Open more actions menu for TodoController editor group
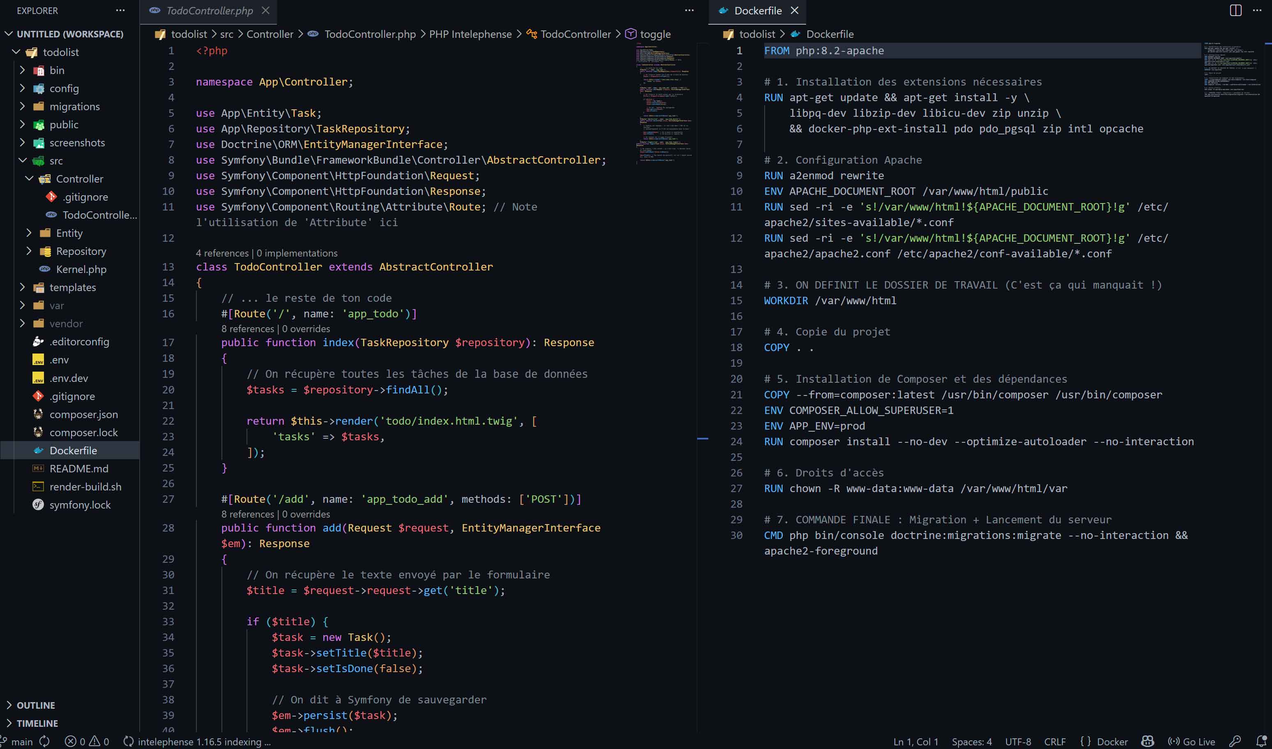 point(689,10)
